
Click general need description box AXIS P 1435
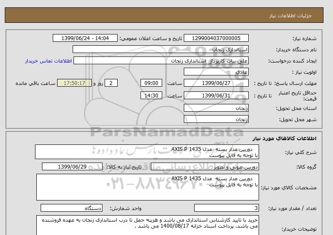(147, 152)
